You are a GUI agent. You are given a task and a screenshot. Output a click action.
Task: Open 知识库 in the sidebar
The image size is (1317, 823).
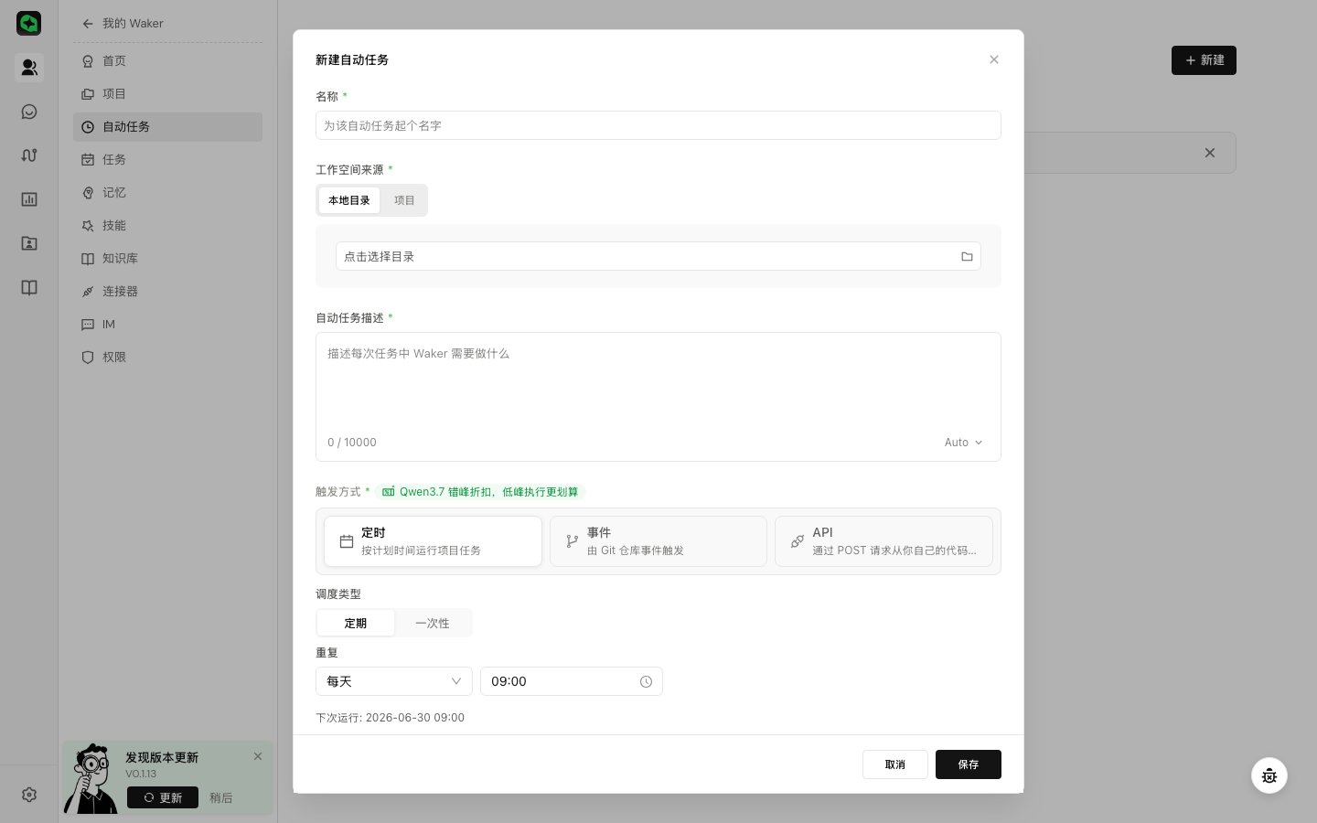point(167,259)
